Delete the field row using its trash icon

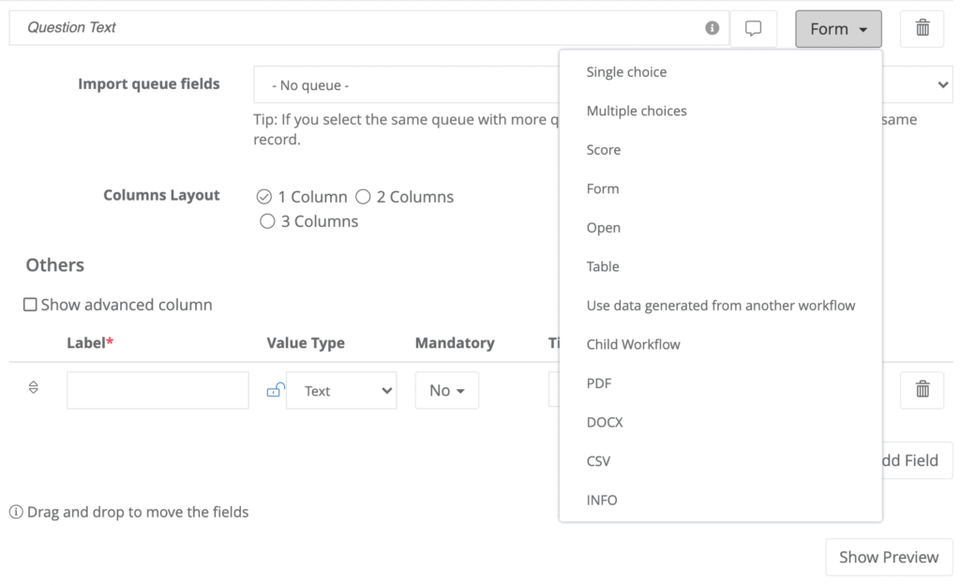922,390
